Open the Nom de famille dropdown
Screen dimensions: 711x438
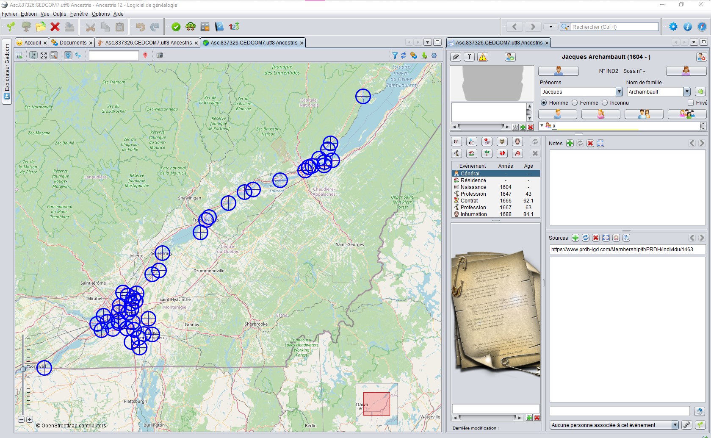click(687, 92)
